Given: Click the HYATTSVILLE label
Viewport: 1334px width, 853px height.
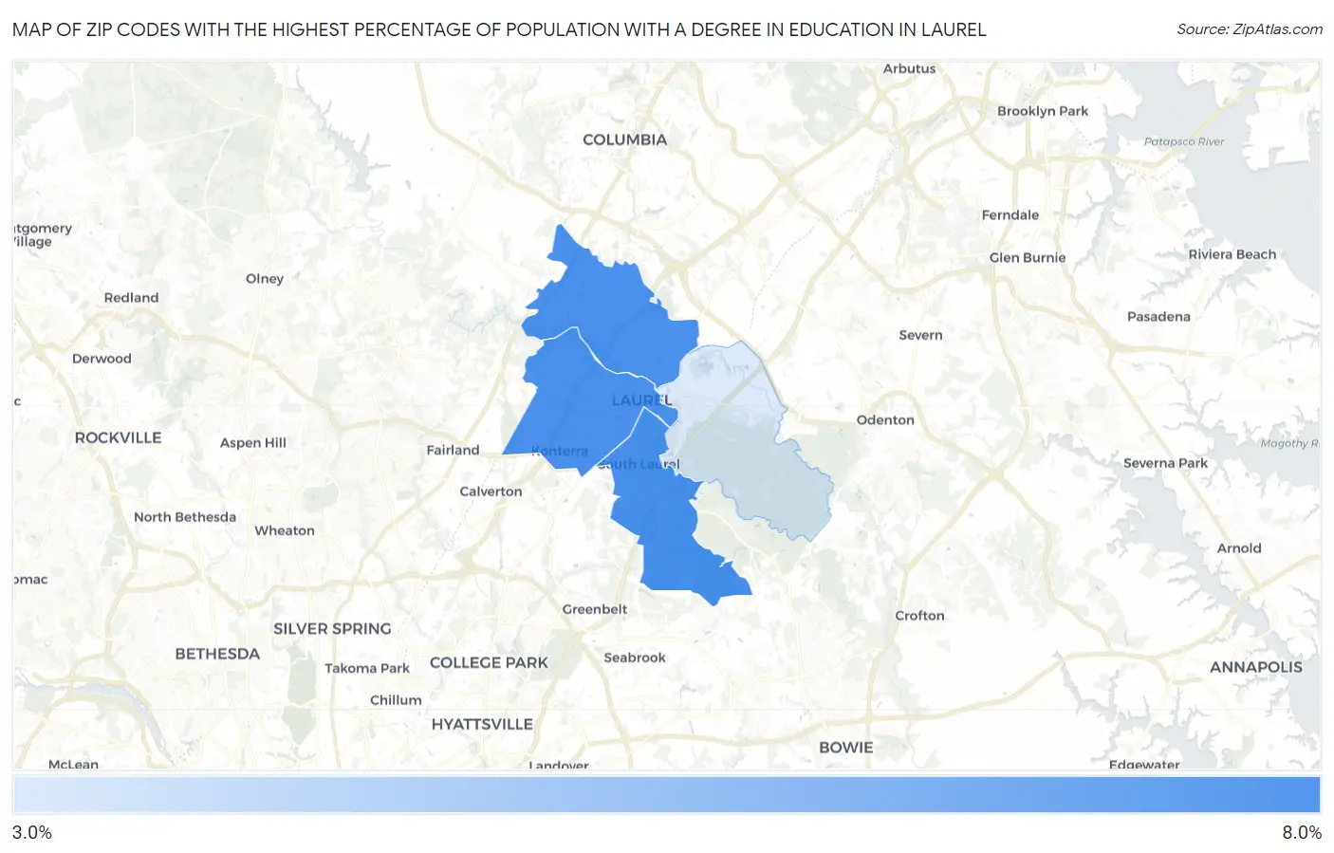Looking at the screenshot, I should (482, 724).
